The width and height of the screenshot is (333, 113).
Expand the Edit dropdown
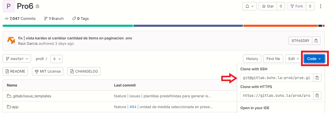point(294,59)
